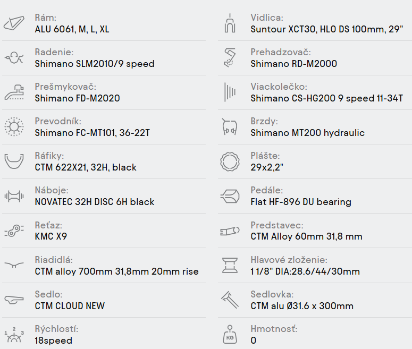Click the rim icon beside Ráfiky
The image size is (412, 349).
(14, 161)
